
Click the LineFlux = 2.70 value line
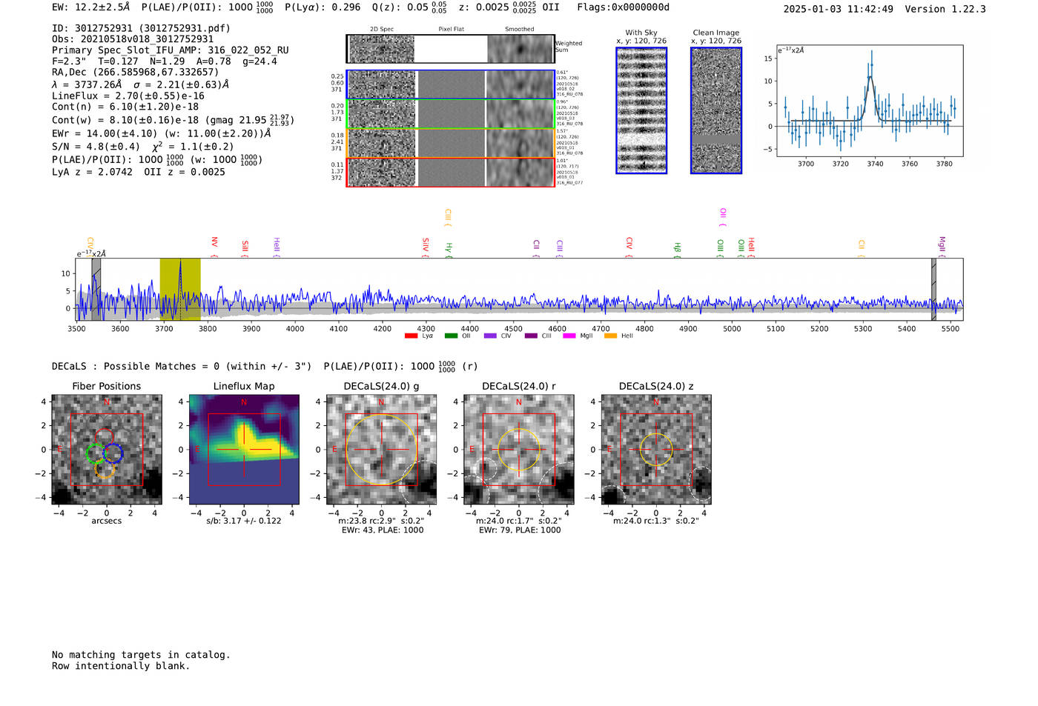click(128, 96)
